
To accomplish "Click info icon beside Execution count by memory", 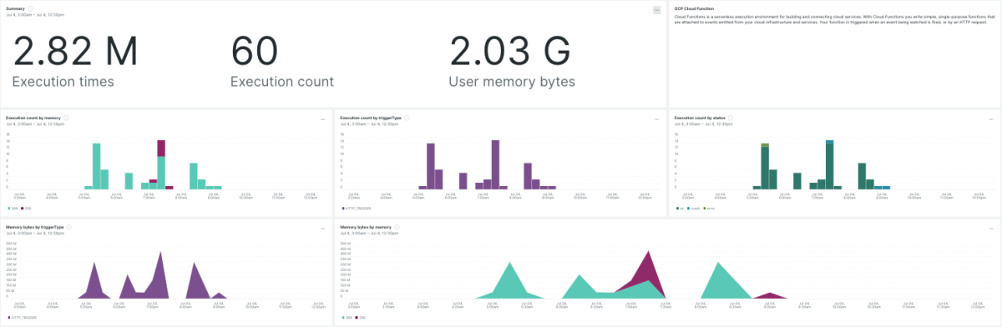I will [x=66, y=118].
